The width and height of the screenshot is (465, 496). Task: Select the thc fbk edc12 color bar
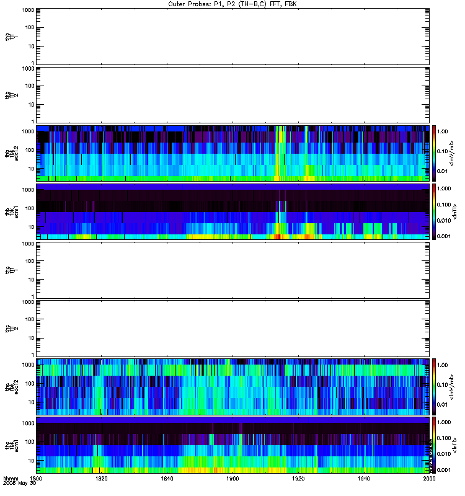[434, 386]
